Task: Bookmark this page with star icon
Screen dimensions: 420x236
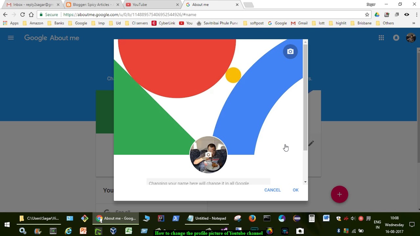Action: point(367,14)
